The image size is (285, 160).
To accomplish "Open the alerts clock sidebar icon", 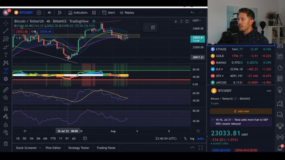I will click(280, 68).
